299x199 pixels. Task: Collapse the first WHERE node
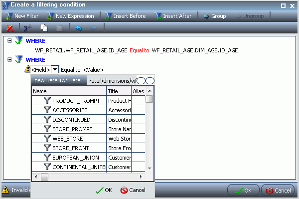coord(9,40)
